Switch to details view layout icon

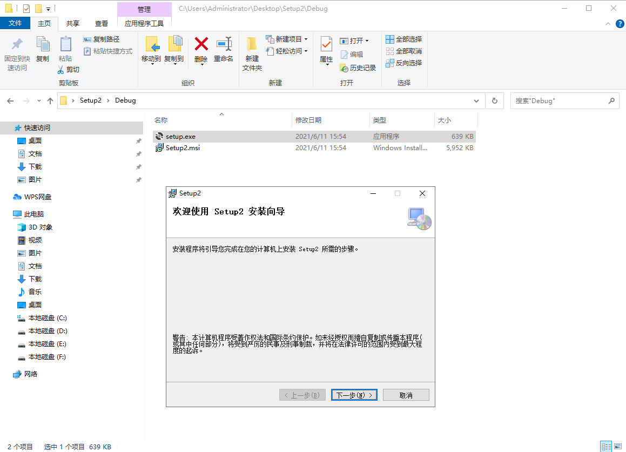click(606, 447)
